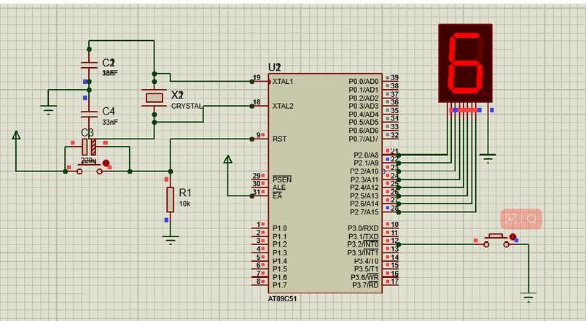The image size is (586, 321).
Task: Select the C2 capacitor symbol
Action: [89, 65]
